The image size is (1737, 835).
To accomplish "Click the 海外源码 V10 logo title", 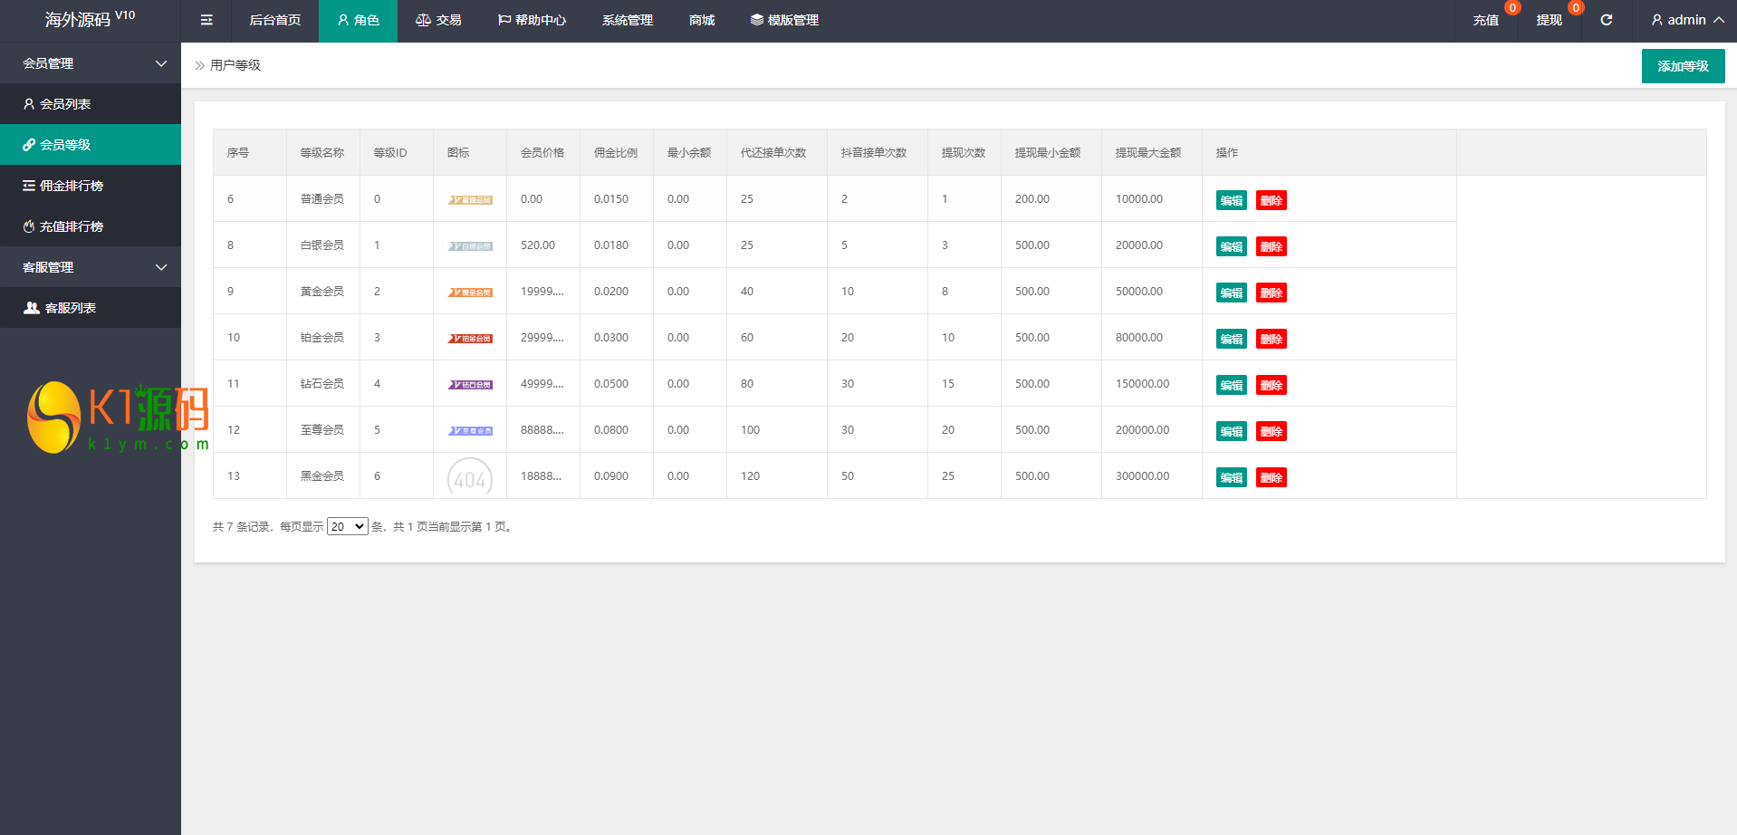I will (91, 19).
